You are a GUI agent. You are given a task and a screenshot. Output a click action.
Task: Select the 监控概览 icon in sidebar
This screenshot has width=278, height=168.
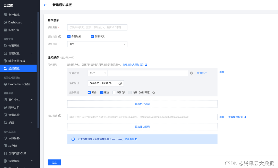pyautogui.click(x=5, y=14)
